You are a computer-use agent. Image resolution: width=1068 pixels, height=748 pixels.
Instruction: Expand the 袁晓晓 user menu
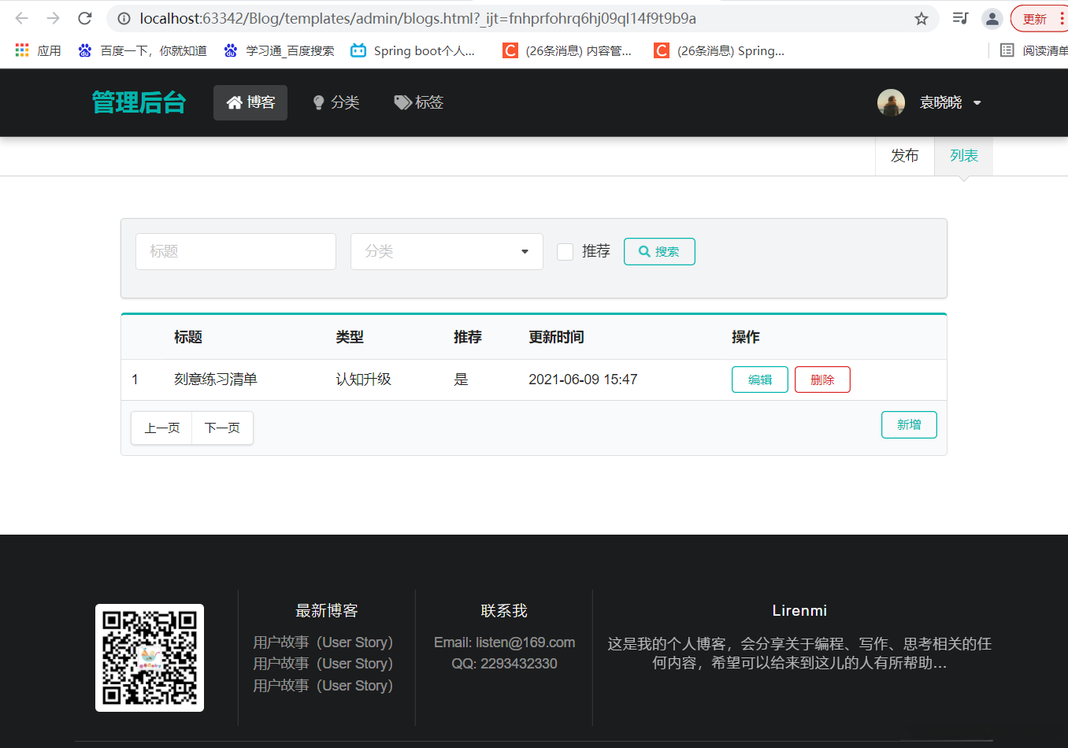coord(979,102)
